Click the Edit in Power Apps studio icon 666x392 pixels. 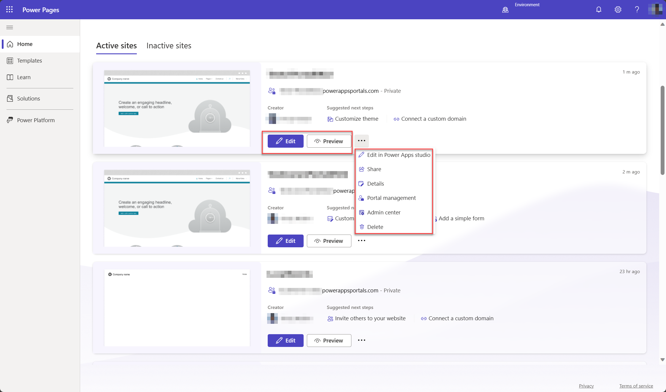pos(361,154)
